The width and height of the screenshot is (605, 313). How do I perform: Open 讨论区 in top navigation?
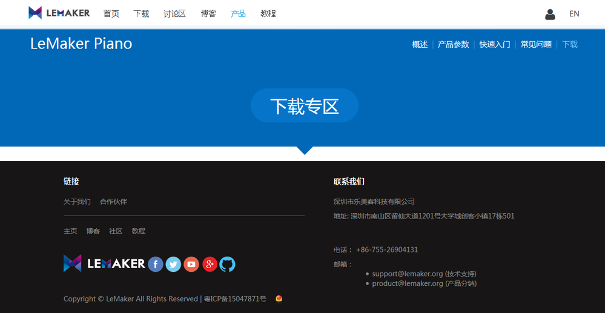(175, 14)
